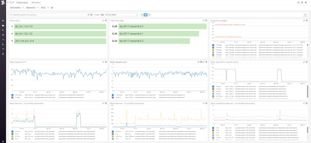311x143 pixels.
Task: Click the first legend swatch in Dropped messages
Action: [x=213, y=45]
